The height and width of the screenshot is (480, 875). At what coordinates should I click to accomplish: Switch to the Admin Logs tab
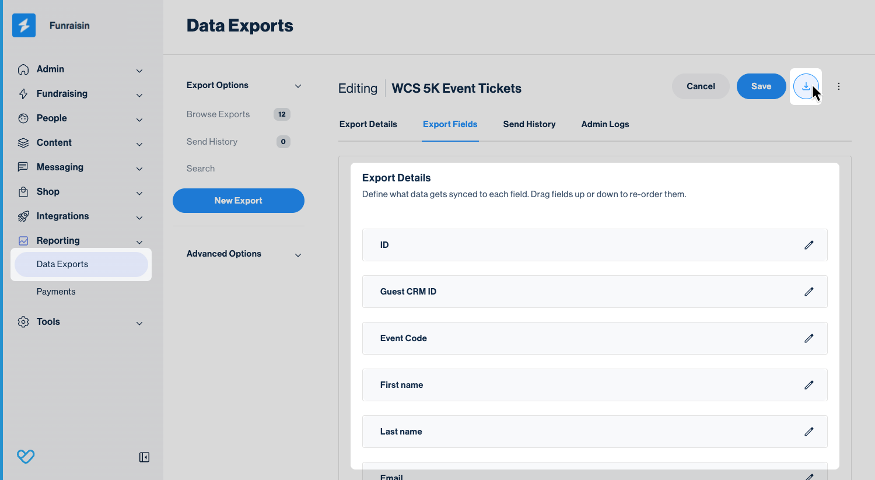point(605,124)
